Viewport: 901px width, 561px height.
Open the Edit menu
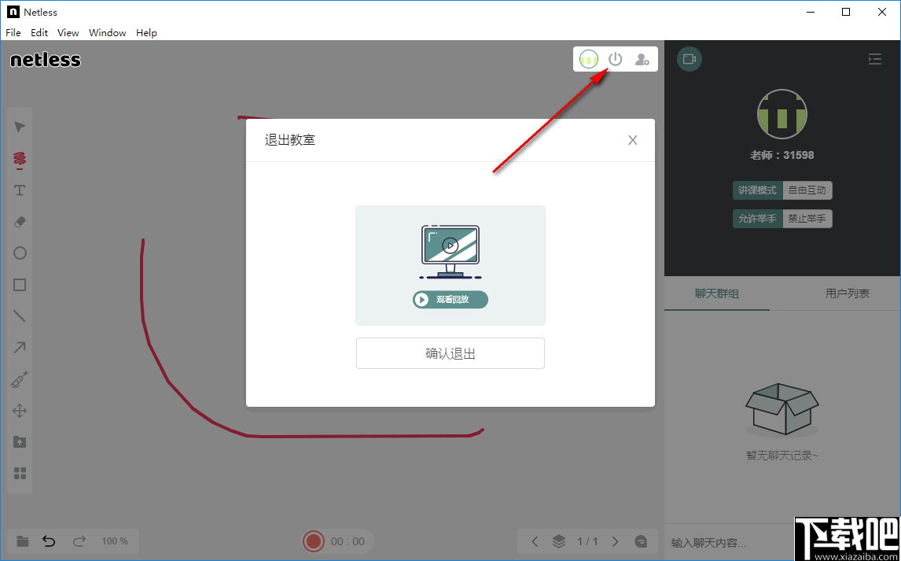39,33
